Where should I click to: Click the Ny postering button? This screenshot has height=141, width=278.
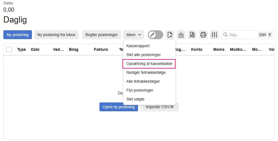click(x=17, y=35)
